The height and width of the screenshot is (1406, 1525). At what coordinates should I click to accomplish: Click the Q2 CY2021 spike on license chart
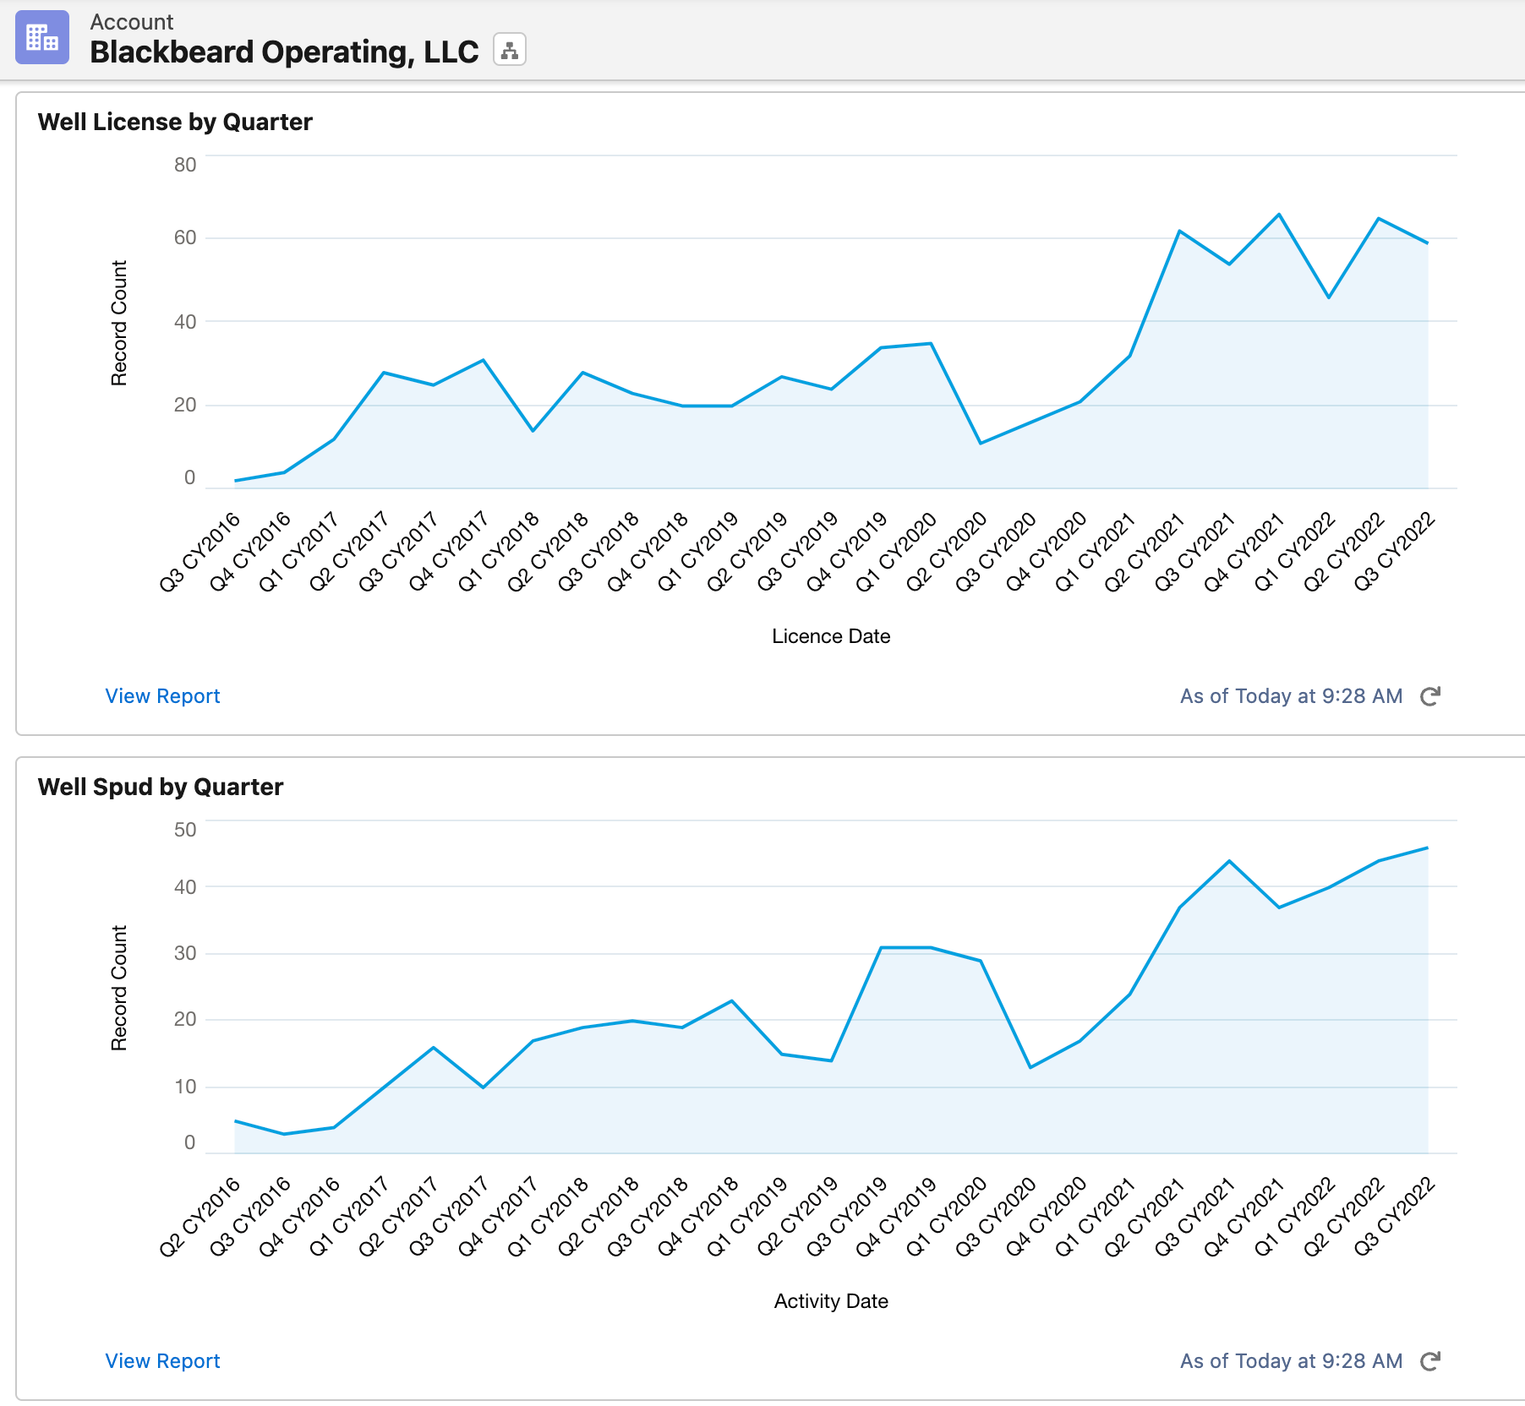point(1180,230)
